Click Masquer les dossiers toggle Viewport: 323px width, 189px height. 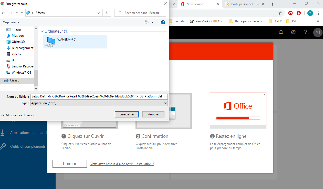tap(17, 115)
